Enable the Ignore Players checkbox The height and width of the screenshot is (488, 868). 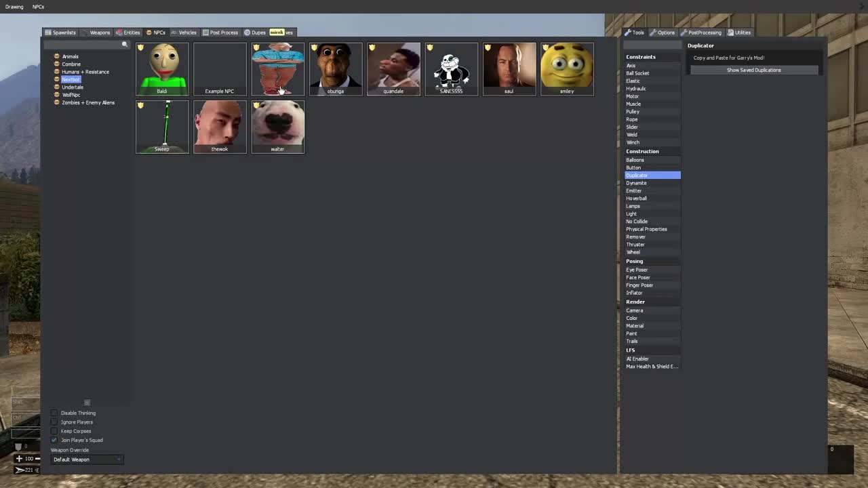coord(54,422)
